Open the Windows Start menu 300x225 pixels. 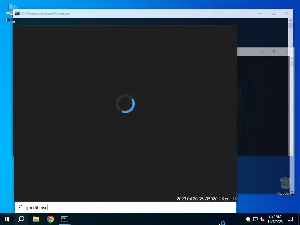click(7, 219)
